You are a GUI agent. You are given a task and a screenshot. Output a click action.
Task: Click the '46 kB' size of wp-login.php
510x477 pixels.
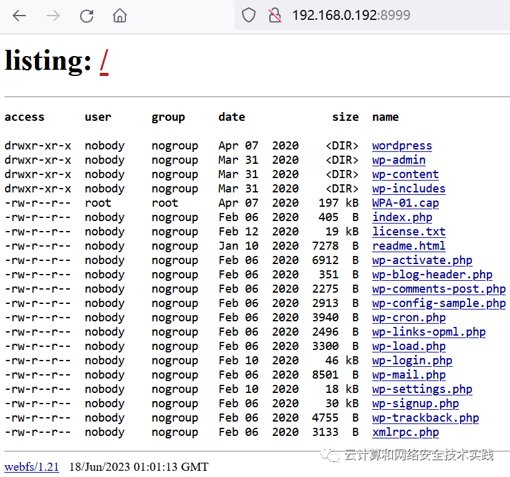click(342, 361)
